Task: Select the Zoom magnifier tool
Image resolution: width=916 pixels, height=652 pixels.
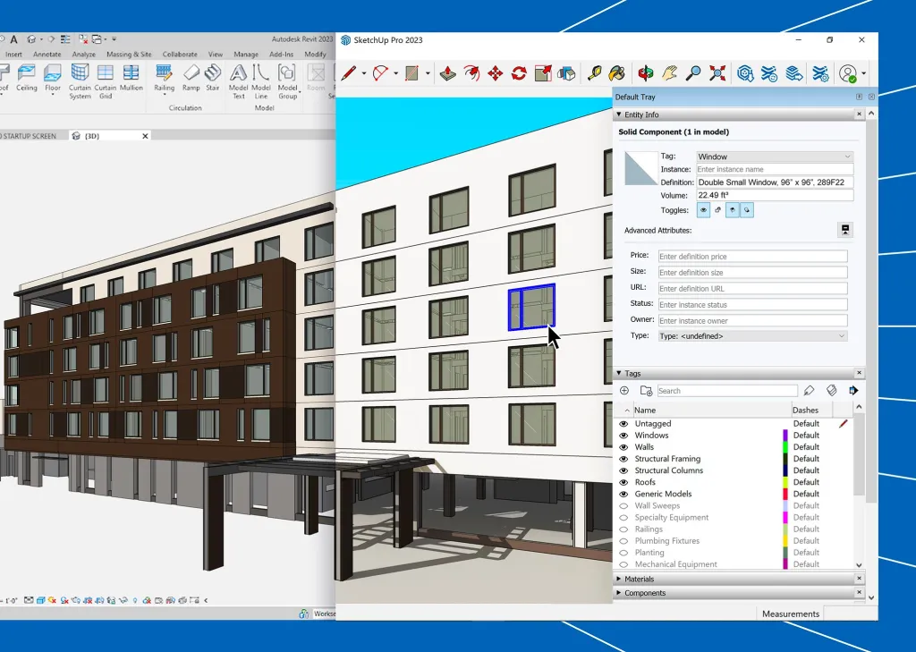Action: point(693,73)
